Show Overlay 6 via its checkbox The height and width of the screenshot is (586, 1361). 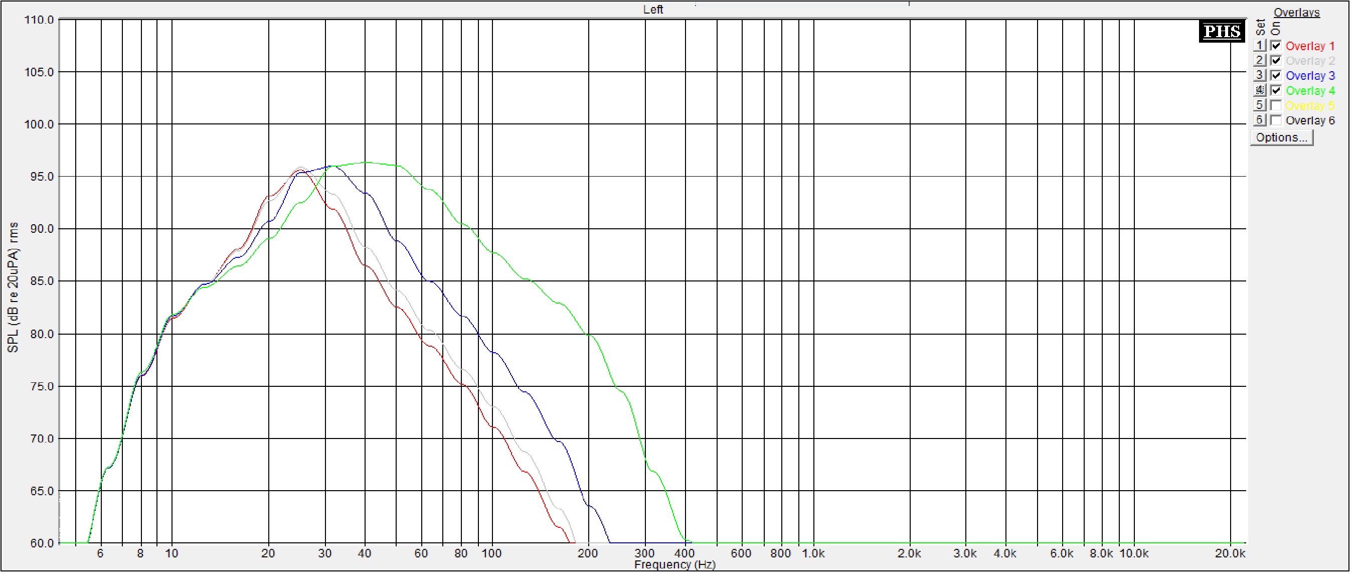pyautogui.click(x=1275, y=120)
